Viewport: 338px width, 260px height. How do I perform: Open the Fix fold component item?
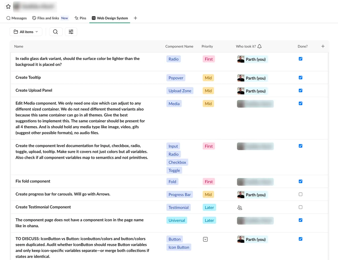(x=33, y=181)
